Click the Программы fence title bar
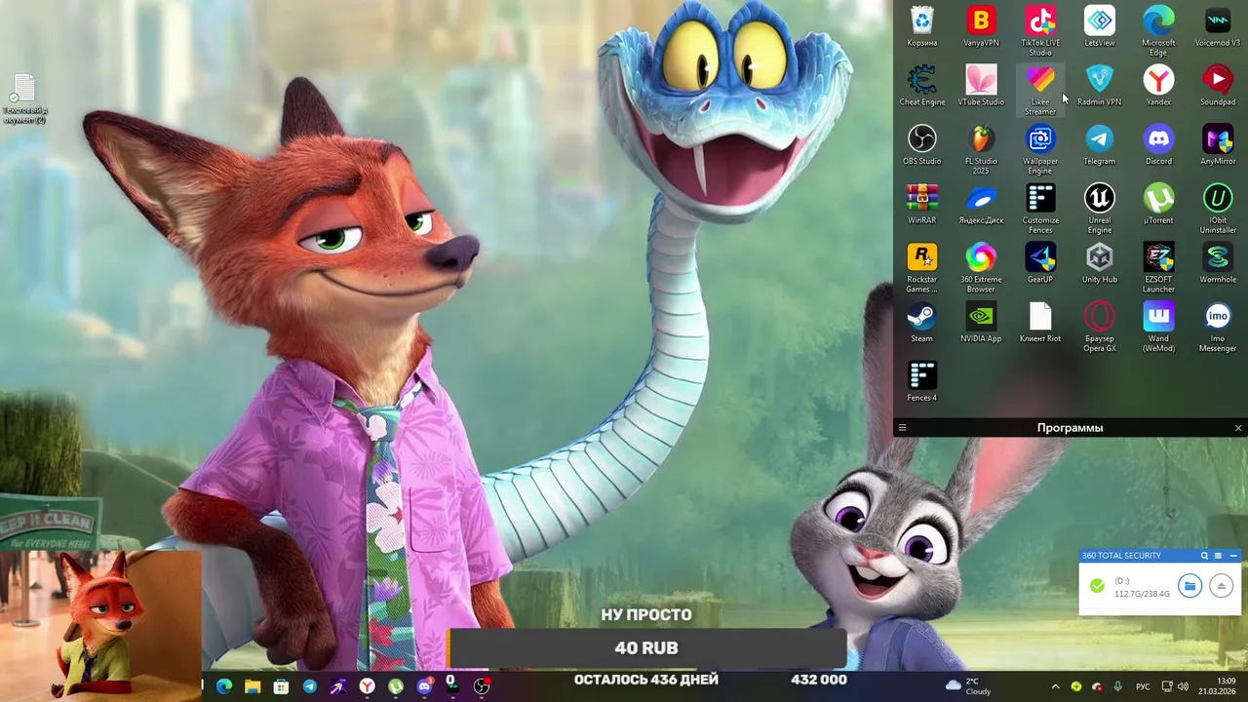This screenshot has height=702, width=1248. click(x=1070, y=428)
